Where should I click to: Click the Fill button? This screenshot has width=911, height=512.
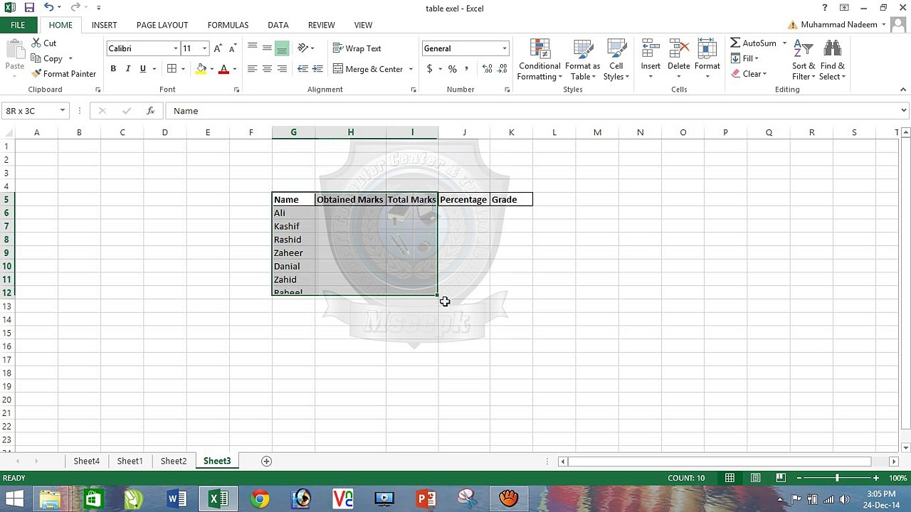coord(746,58)
